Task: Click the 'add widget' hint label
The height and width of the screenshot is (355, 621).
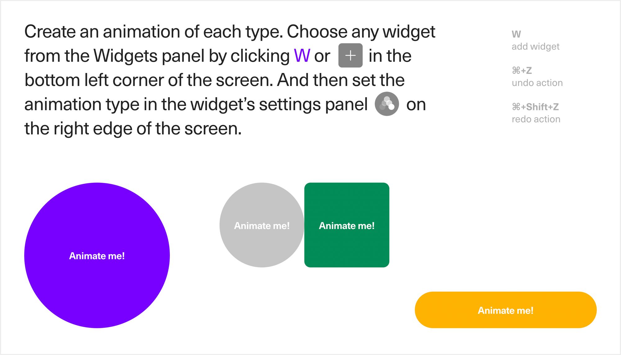Action: pos(535,47)
